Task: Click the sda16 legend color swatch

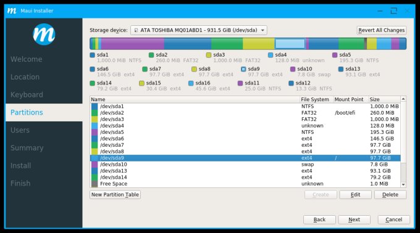Action: tap(191, 83)
